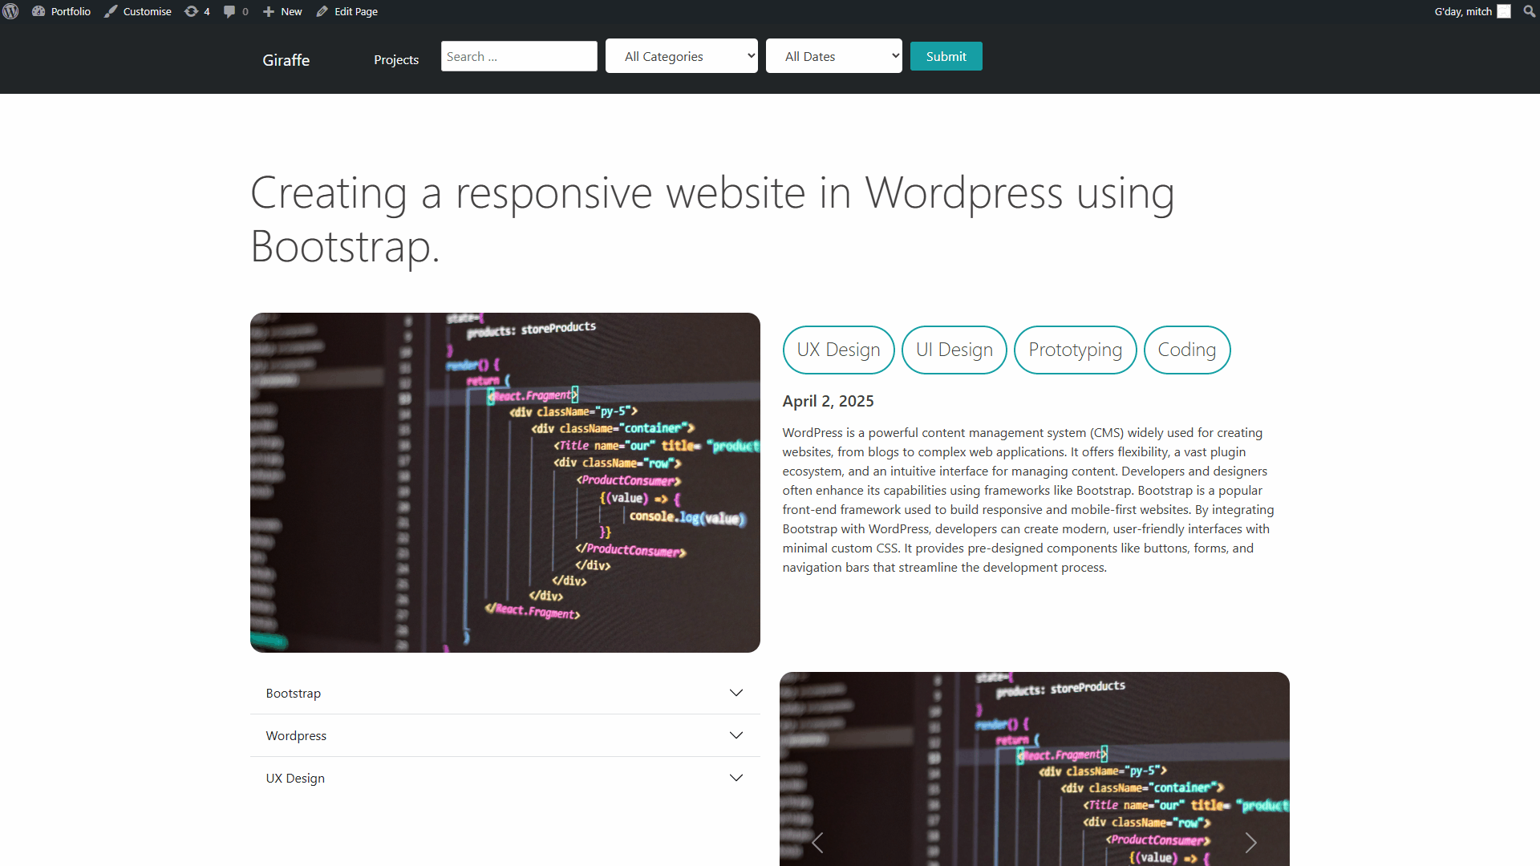This screenshot has width=1540, height=866.
Task: Open the Portfolio dashboard link
Action: pos(62,11)
